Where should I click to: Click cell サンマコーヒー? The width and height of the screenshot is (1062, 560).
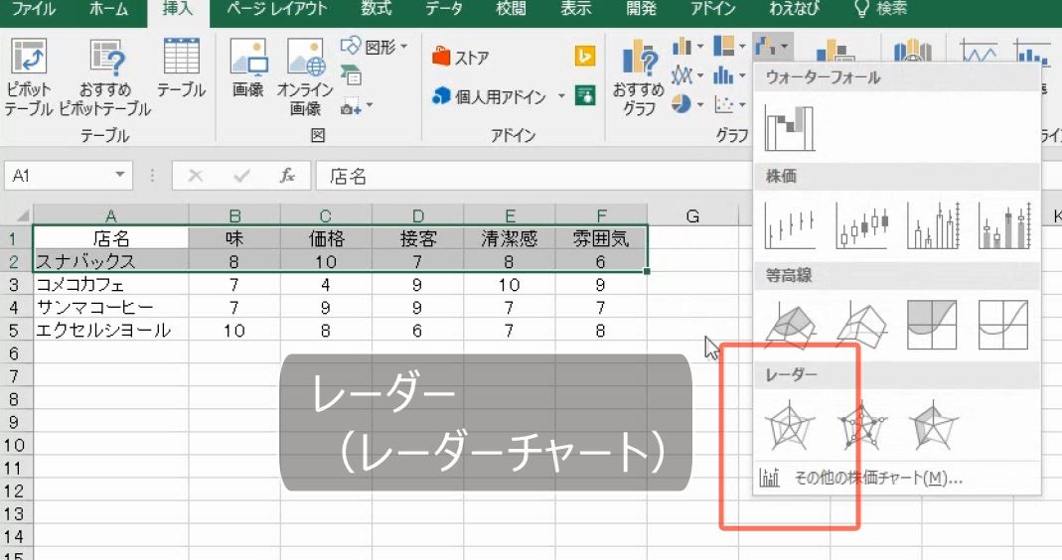(x=111, y=308)
